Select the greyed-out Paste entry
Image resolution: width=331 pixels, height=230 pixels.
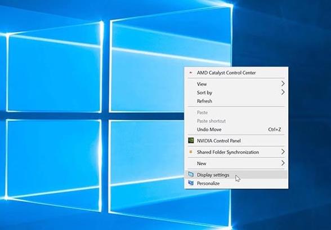(236, 113)
